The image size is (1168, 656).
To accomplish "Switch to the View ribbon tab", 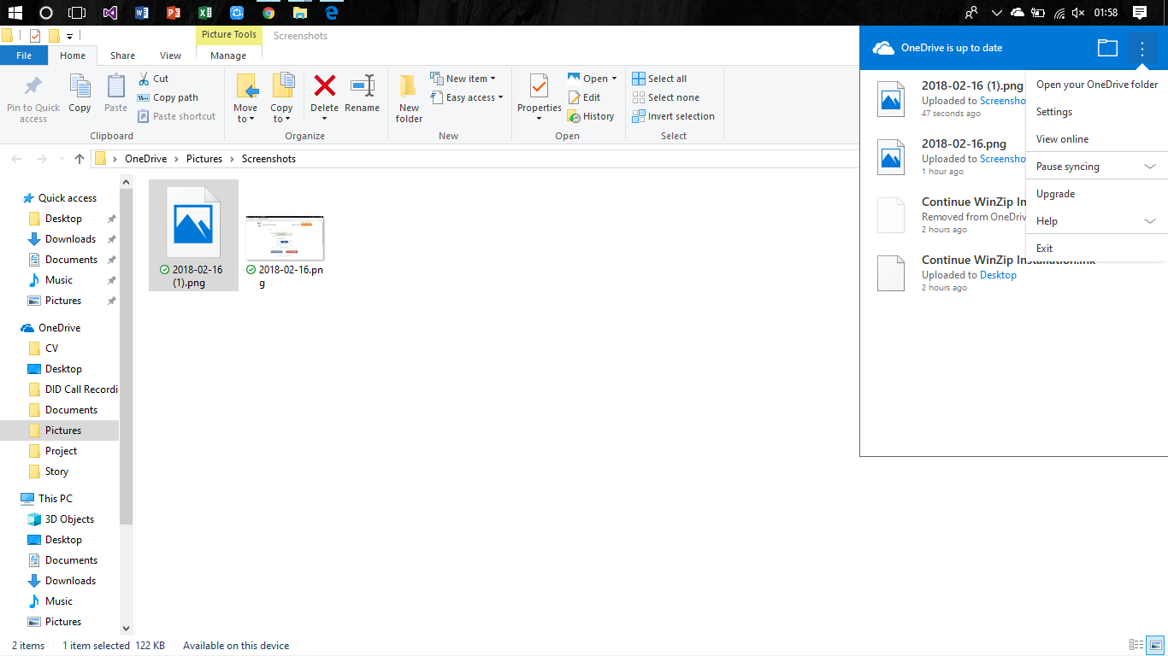I will point(171,56).
